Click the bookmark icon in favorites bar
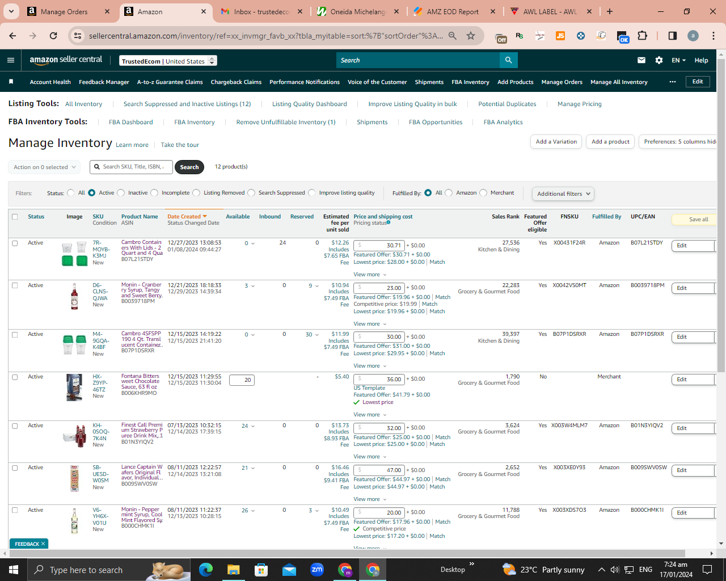The height and width of the screenshot is (581, 726). [x=11, y=82]
